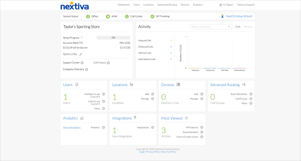Screen dimensions: 301x161
Task: Go to Locations in the top navigation
Action: [148, 5]
